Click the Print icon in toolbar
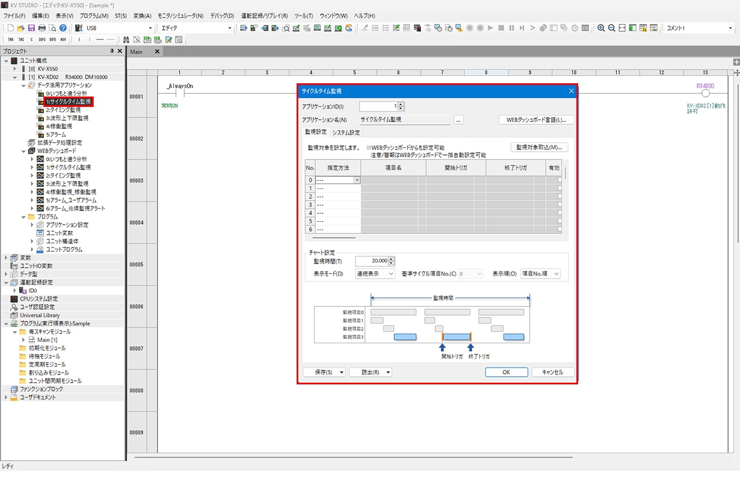The width and height of the screenshot is (740, 489). coord(42,28)
